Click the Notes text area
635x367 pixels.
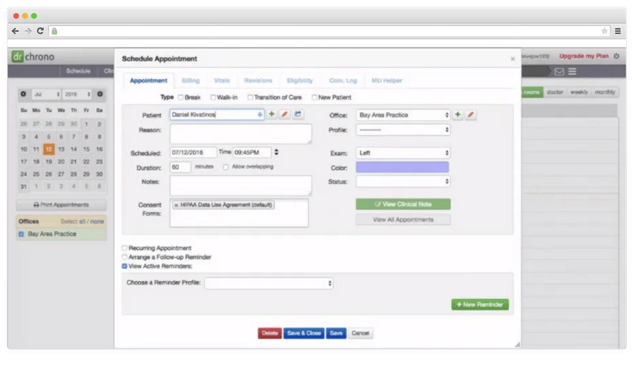tap(240, 186)
